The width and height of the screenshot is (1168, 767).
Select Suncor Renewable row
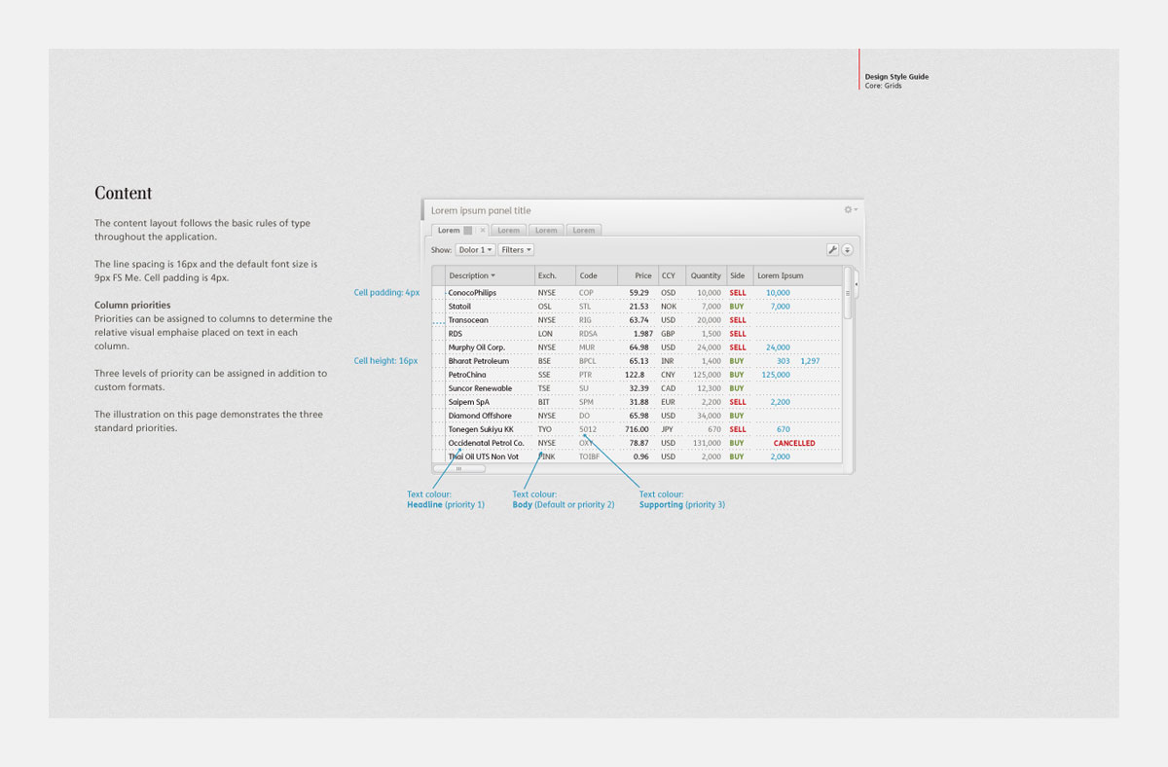point(637,387)
